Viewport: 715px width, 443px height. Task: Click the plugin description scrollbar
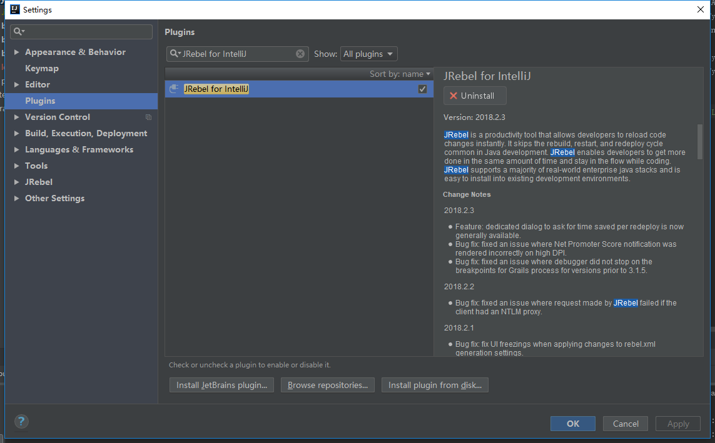[x=700, y=142]
